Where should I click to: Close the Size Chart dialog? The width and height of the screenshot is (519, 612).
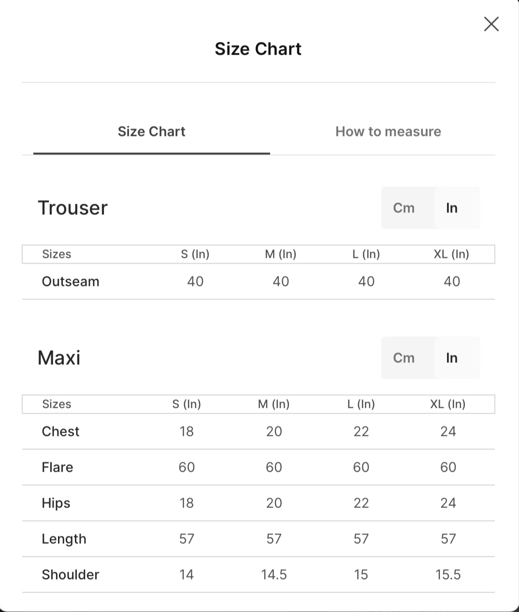click(491, 24)
